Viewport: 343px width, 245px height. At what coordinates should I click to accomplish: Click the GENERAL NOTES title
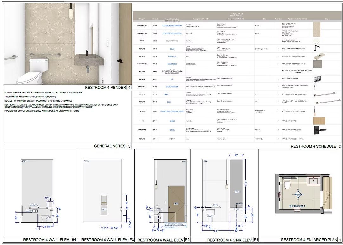[110, 146]
